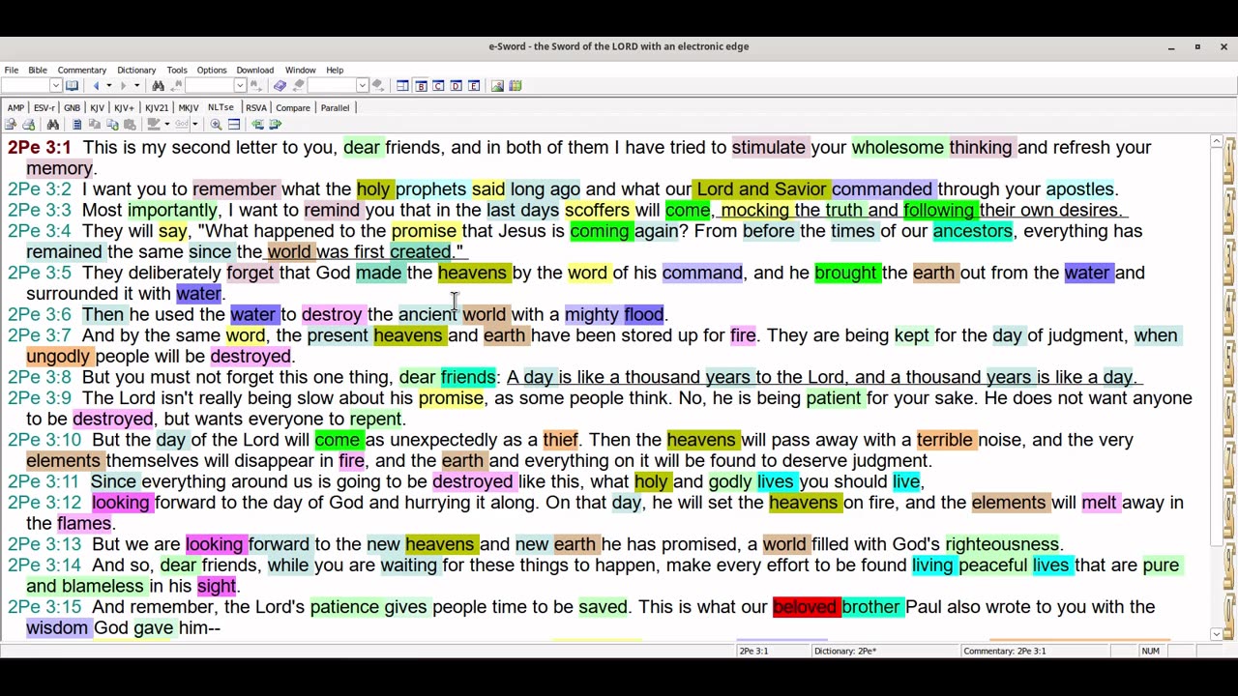Expand the dictionary lookup combo box arrow
The height and width of the screenshot is (696, 1238).
click(362, 86)
